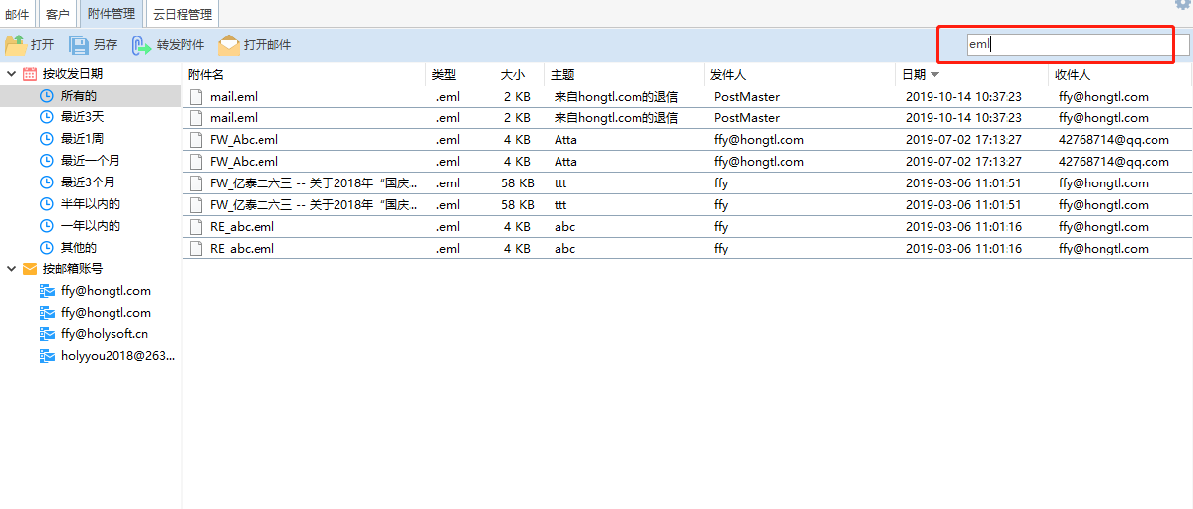The height and width of the screenshot is (509, 1193).
Task: Select the ffy@holysoft.cn mailbox account
Action: point(104,334)
